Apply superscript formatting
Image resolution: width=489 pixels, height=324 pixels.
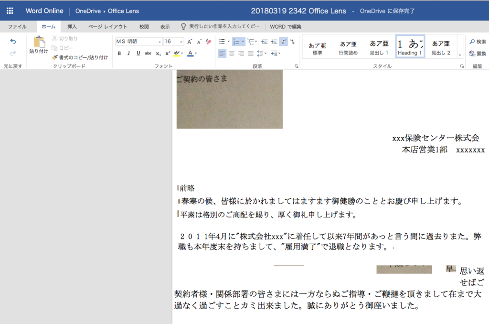click(168, 54)
